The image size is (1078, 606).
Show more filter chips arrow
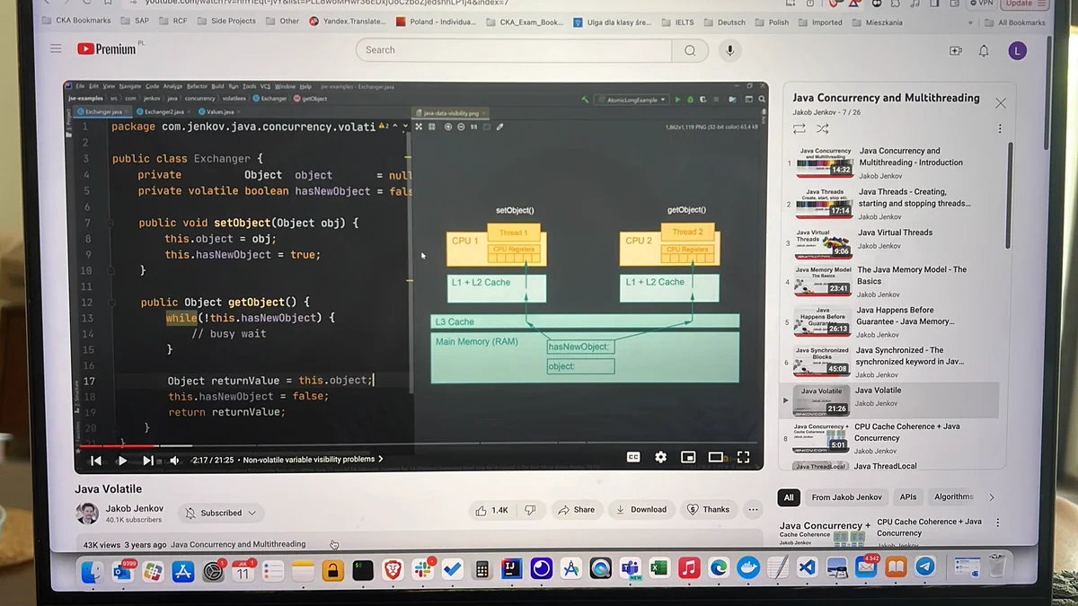pyautogui.click(x=992, y=496)
